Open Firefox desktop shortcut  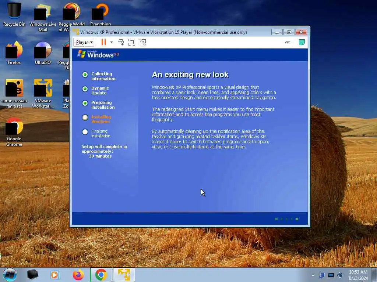(14, 53)
